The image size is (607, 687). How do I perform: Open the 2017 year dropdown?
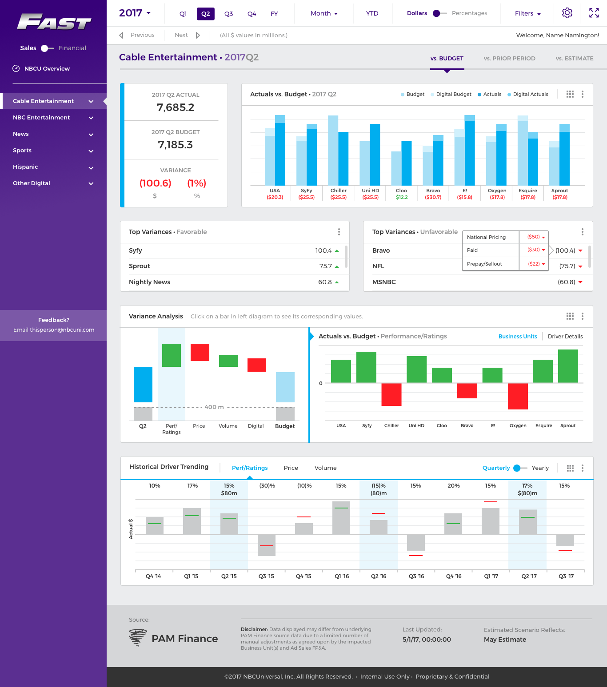click(x=135, y=13)
